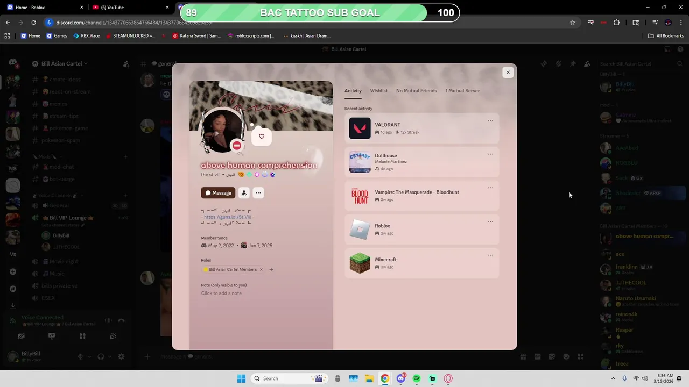
Task: Open the browser apps grid icon
Action: [x=7, y=36]
